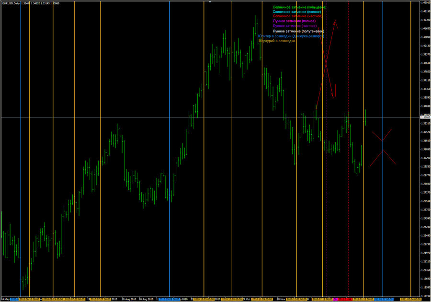
Task: Click the current price label 1.33869
Action: click(x=426, y=117)
